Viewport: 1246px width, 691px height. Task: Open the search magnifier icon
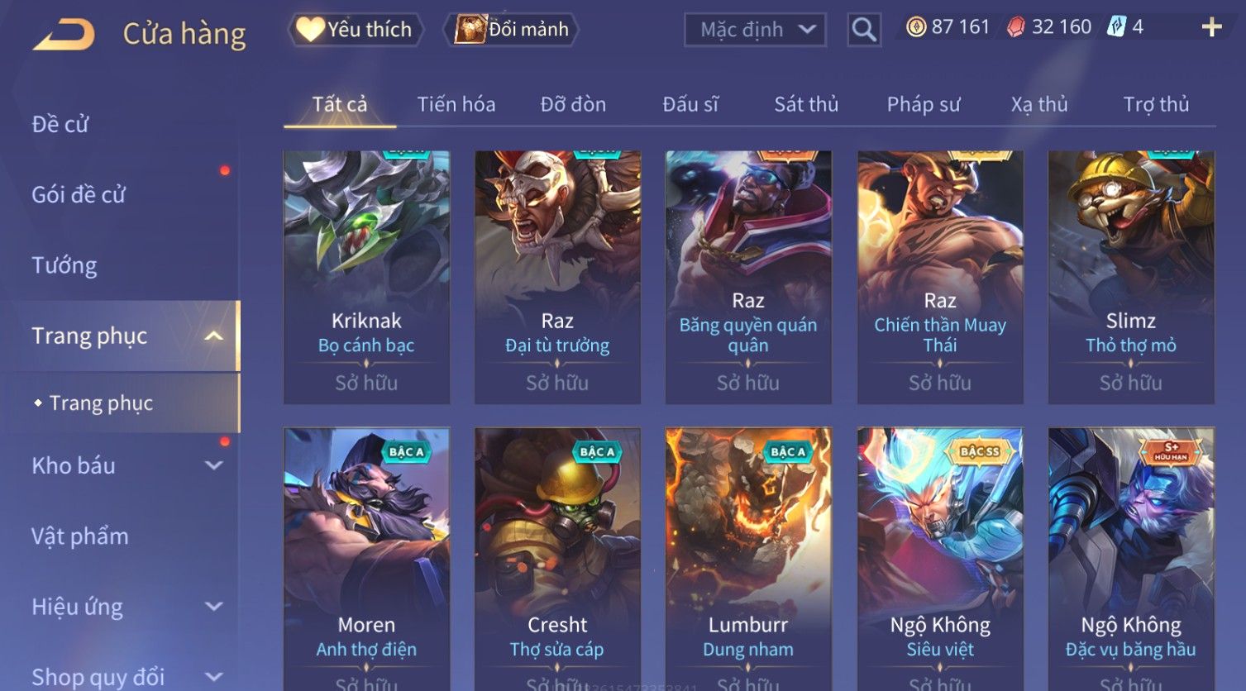click(x=864, y=30)
